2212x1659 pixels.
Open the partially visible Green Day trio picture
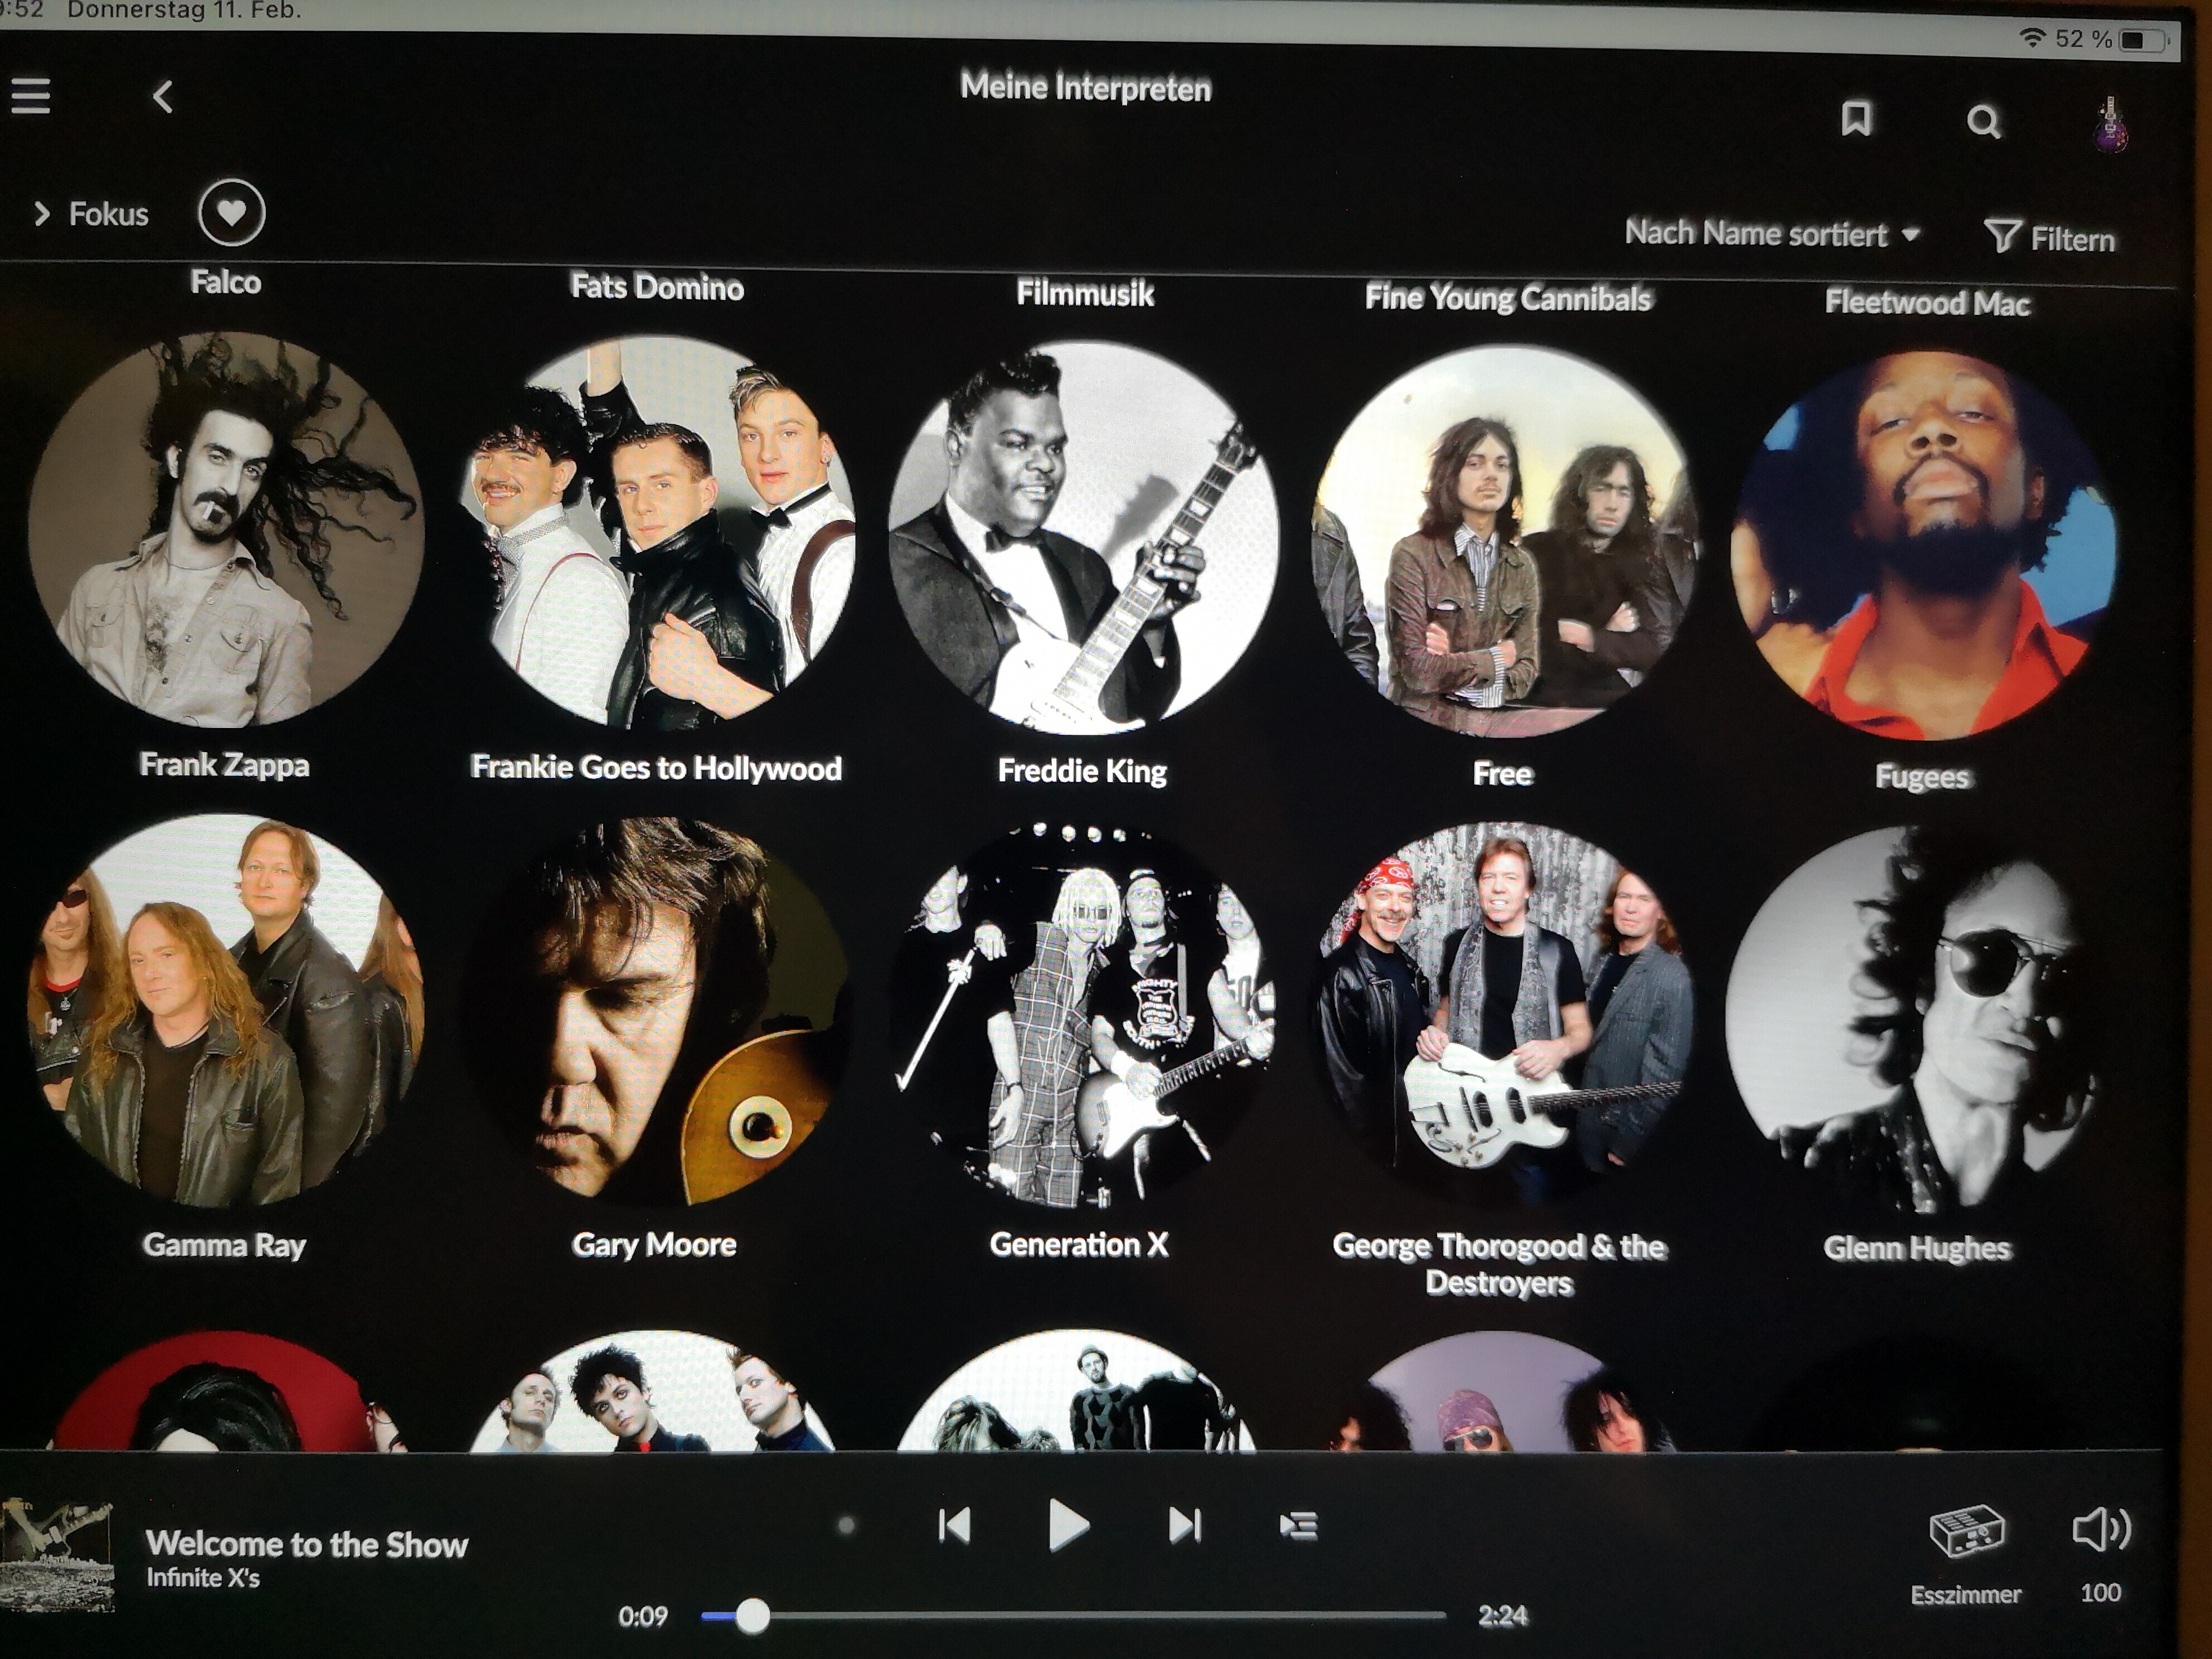click(x=651, y=1391)
